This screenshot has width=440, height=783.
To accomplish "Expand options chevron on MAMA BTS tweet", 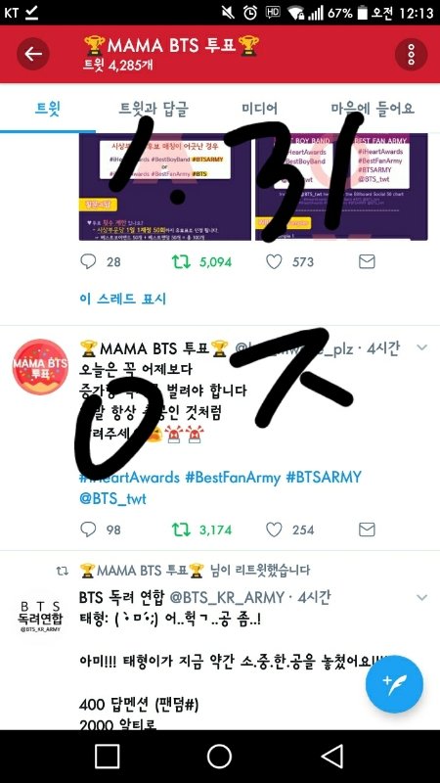I will point(422,347).
